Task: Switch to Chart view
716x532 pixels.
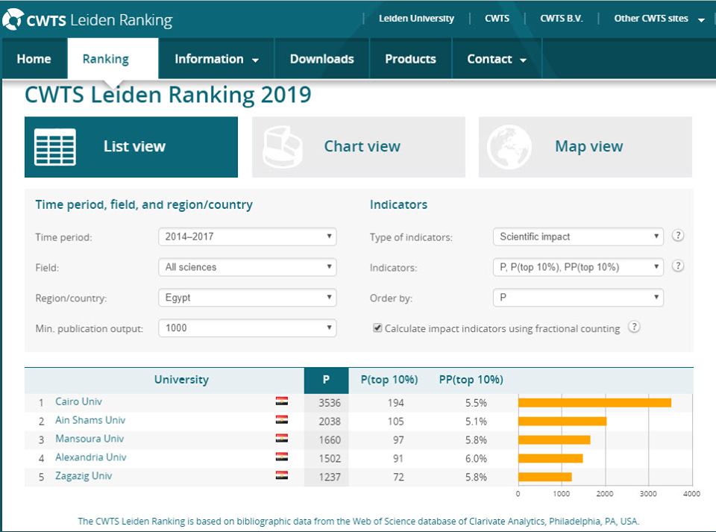Action: (359, 146)
